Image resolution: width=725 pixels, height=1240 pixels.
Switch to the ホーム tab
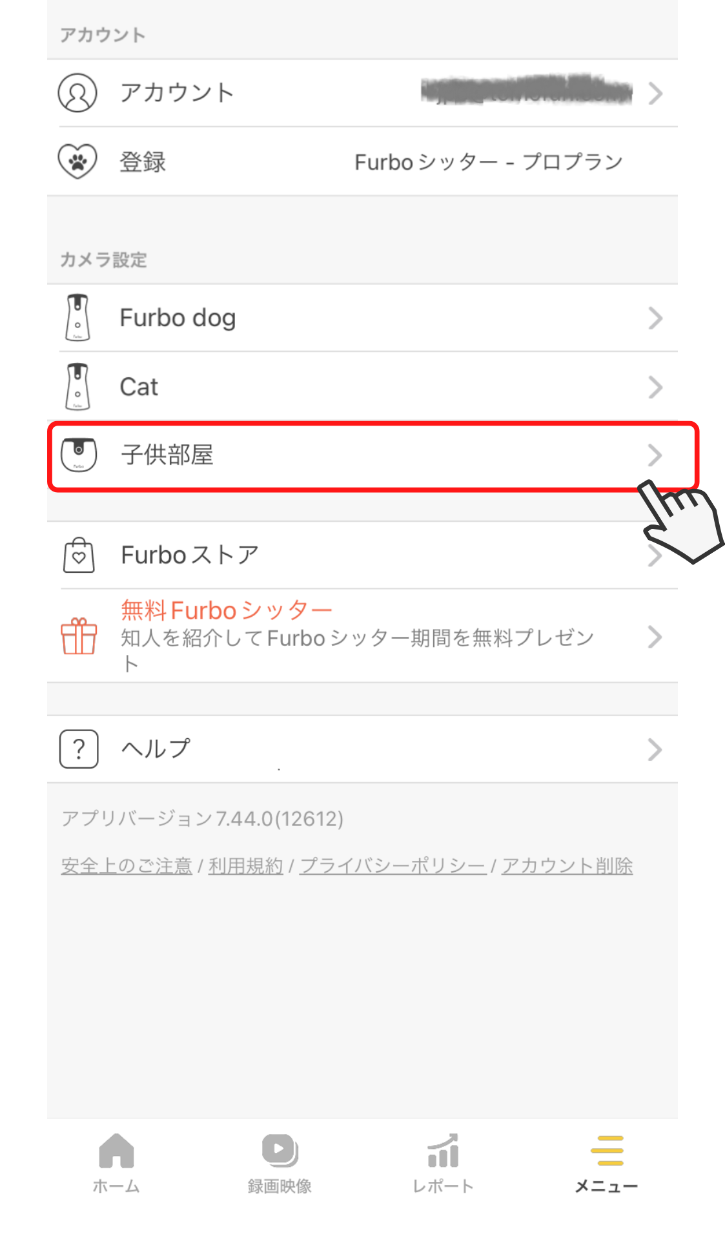coord(116,1163)
